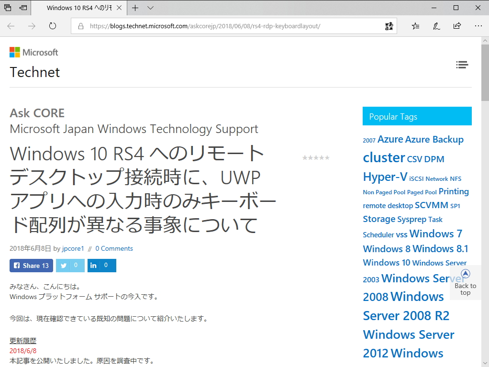This screenshot has width=489, height=367.
Task: Open the Printing tag
Action: pyautogui.click(x=454, y=191)
